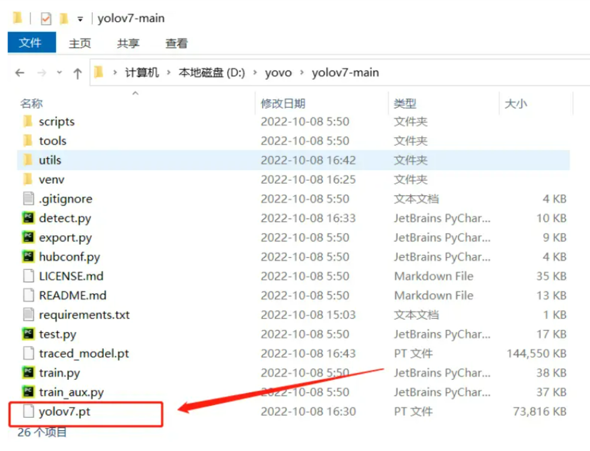Click the folder icon in address bar
590x451 pixels.
click(x=99, y=72)
